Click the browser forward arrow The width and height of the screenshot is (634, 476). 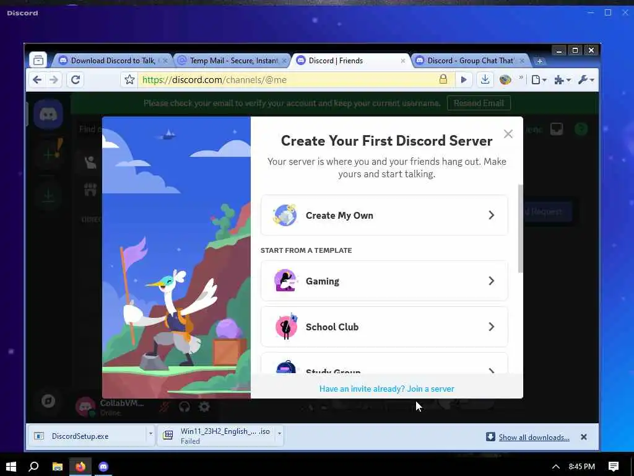(x=53, y=80)
